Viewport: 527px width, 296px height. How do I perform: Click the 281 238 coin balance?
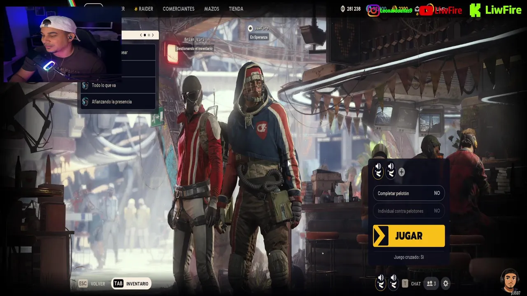point(350,9)
